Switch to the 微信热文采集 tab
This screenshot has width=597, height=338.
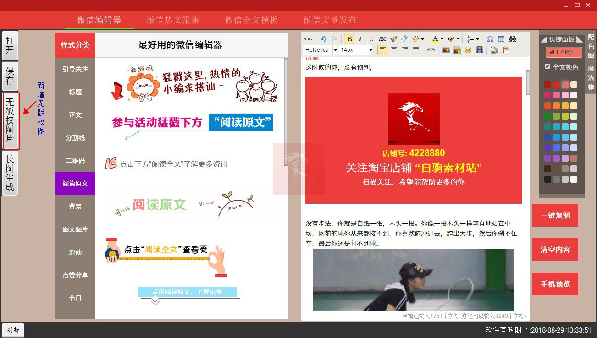pos(173,20)
